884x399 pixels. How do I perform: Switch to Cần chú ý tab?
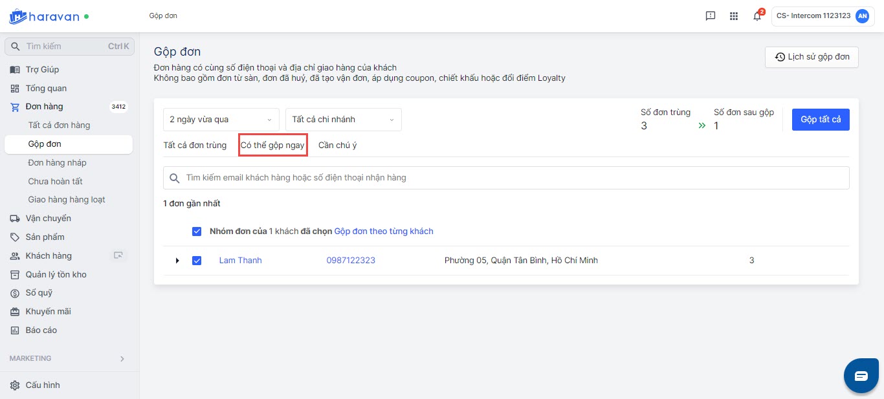point(337,146)
